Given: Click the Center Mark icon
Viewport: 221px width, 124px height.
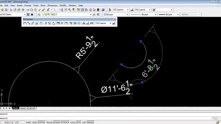Looking at the screenshot, I should (79, 23).
